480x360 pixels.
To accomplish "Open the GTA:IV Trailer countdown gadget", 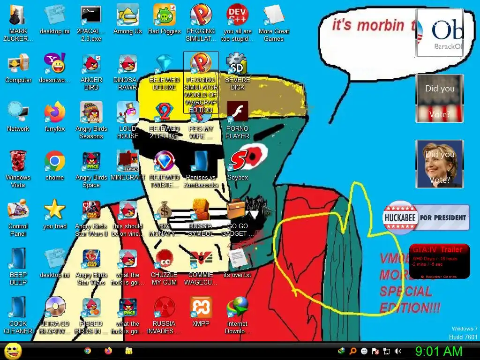I will 440,262.
